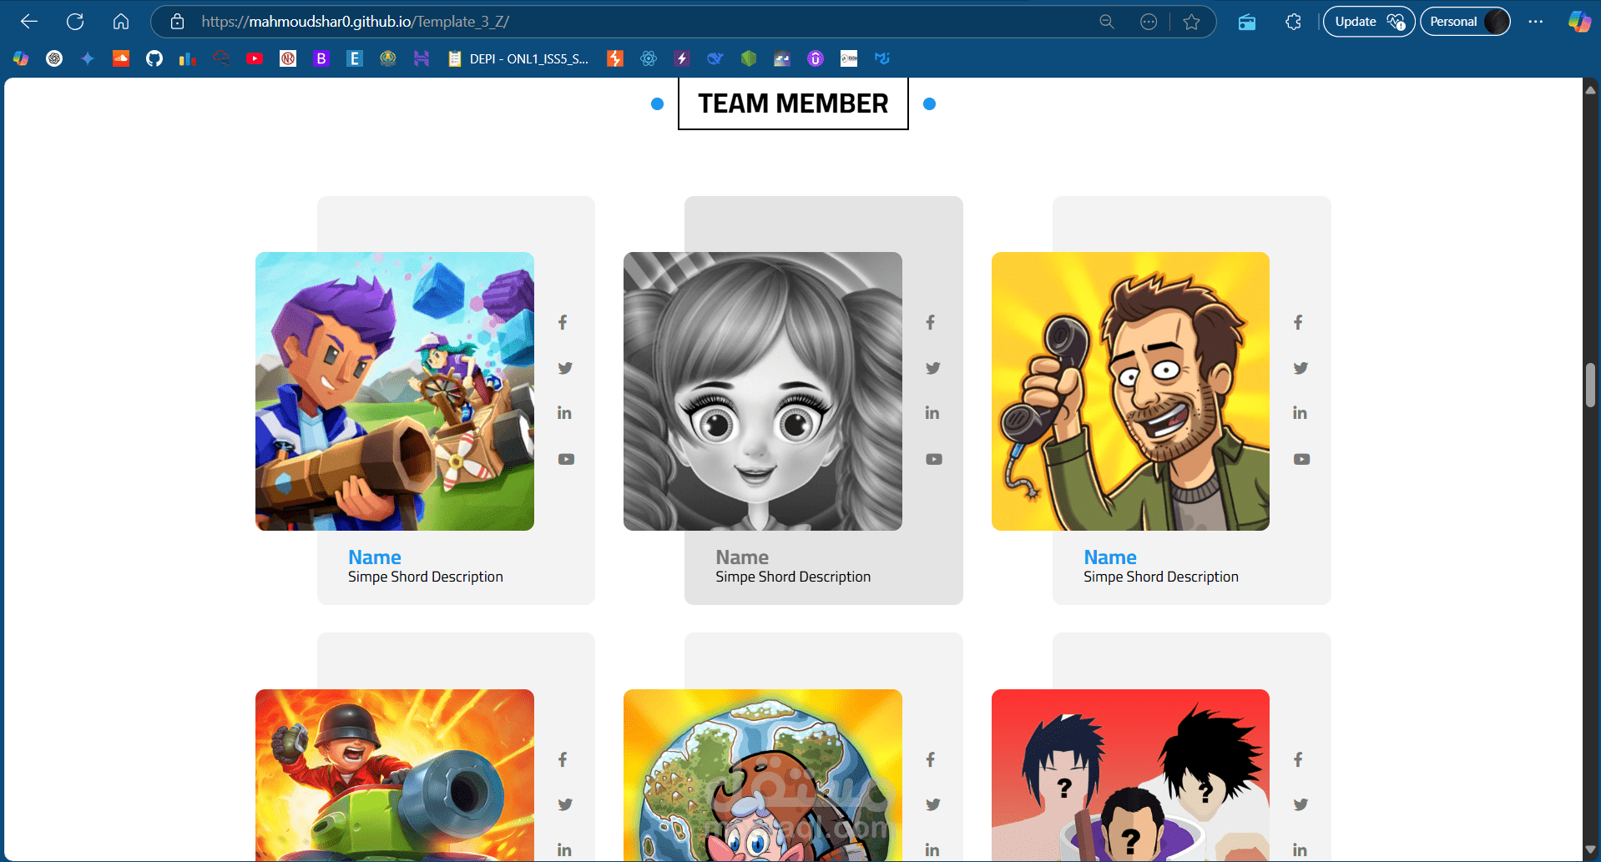Click the anime question-mark team photo
This screenshot has height=862, width=1601.
coord(1130,774)
